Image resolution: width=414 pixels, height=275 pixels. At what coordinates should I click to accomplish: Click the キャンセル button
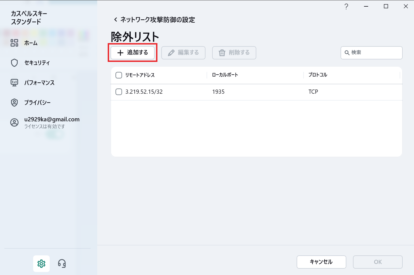tap(321, 262)
